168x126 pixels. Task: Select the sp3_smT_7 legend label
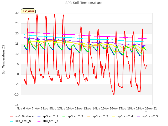(x=50, y=121)
